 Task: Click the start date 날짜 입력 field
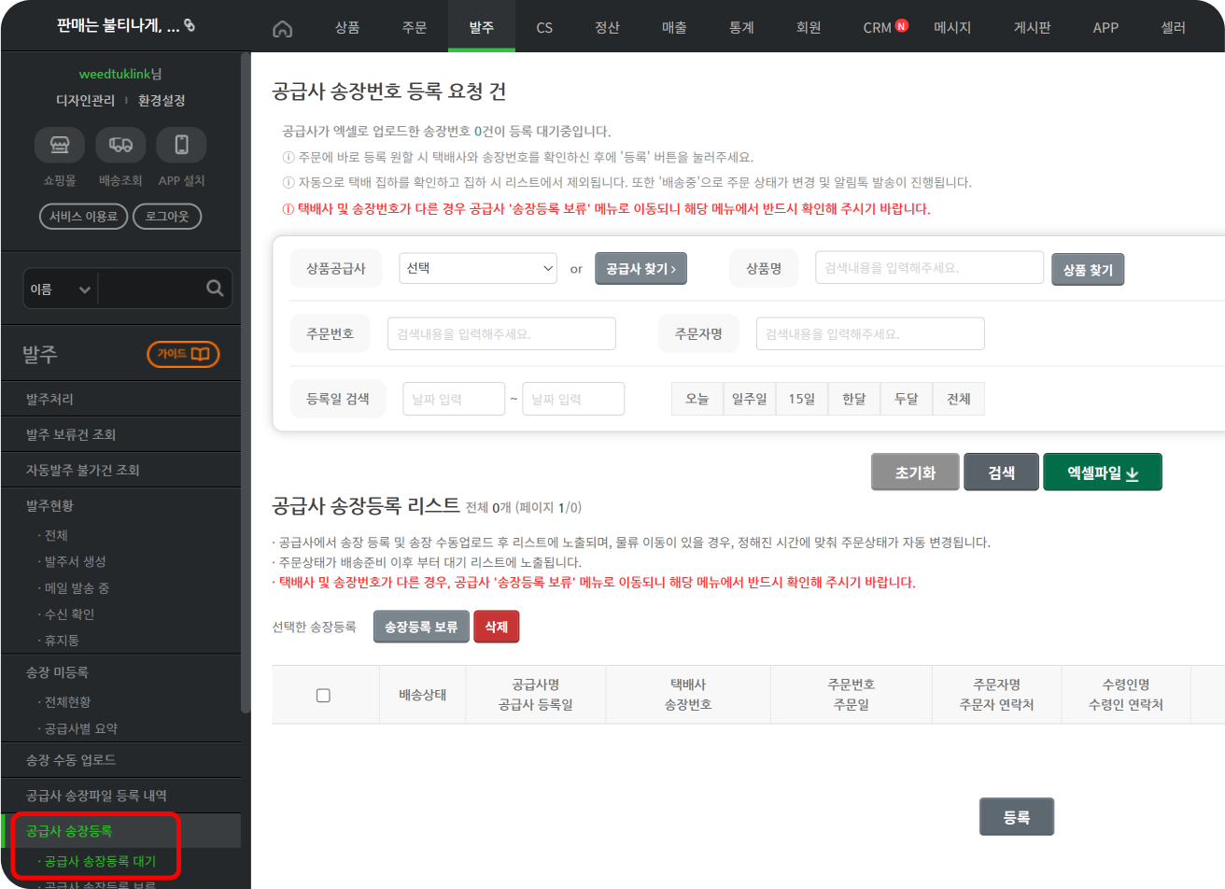click(454, 399)
